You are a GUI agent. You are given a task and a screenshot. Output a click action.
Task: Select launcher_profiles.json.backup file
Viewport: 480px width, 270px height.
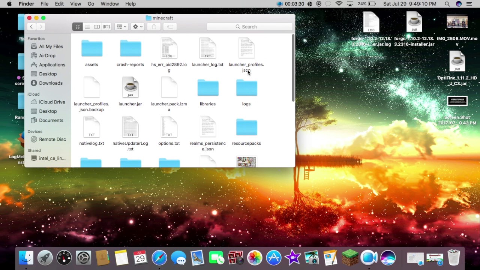[x=91, y=88]
